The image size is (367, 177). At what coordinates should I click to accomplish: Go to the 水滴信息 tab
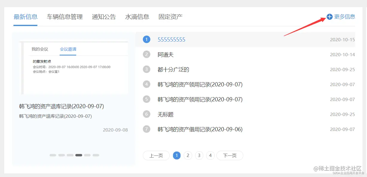click(x=137, y=17)
